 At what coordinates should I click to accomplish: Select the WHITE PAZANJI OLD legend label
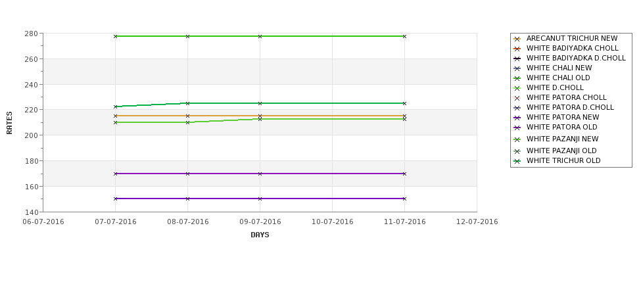tap(561, 151)
